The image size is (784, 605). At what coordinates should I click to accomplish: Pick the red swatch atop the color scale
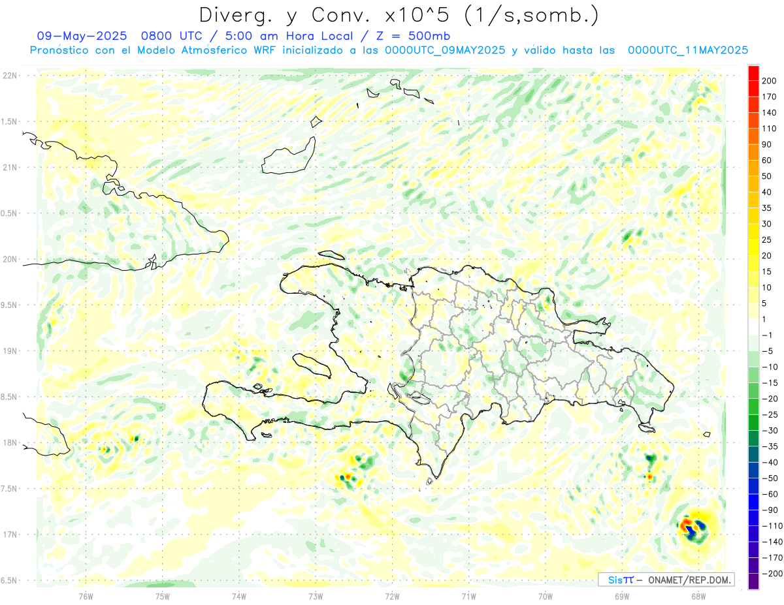[x=753, y=73]
